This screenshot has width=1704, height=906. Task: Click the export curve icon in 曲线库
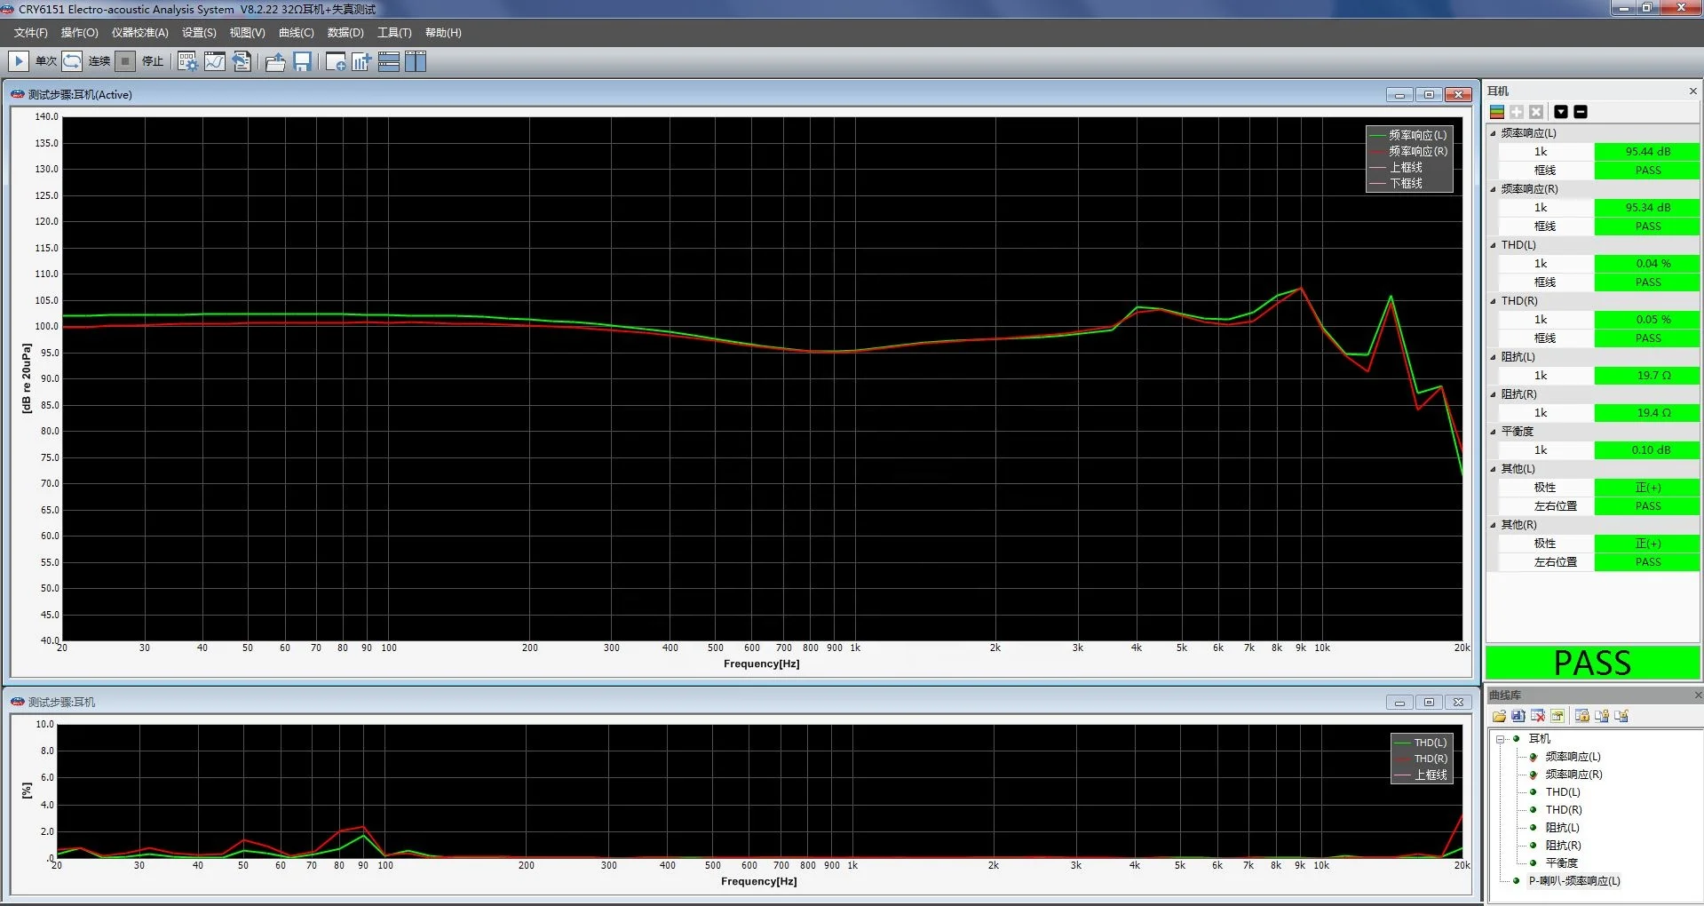pyautogui.click(x=1557, y=716)
